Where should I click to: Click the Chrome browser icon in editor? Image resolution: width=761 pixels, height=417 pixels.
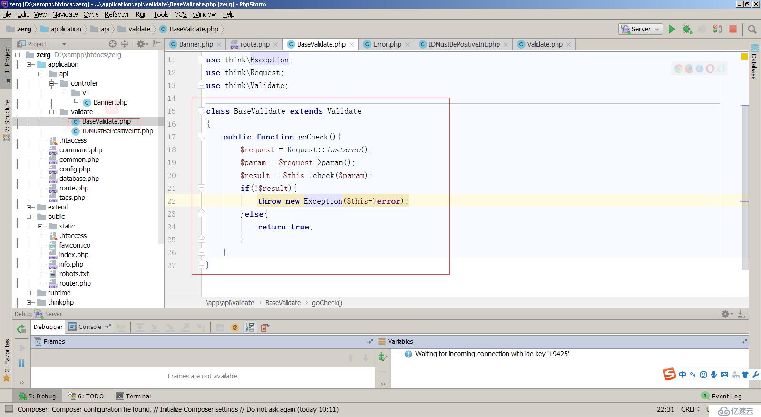pos(678,69)
